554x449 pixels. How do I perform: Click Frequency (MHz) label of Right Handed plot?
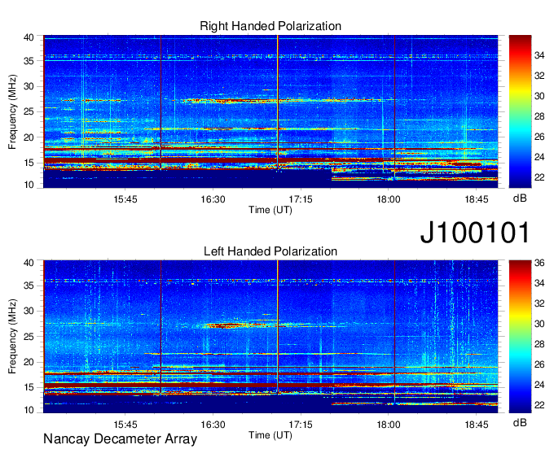point(12,111)
